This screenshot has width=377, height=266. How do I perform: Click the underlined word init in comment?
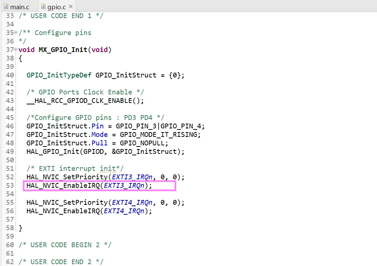pos(108,169)
